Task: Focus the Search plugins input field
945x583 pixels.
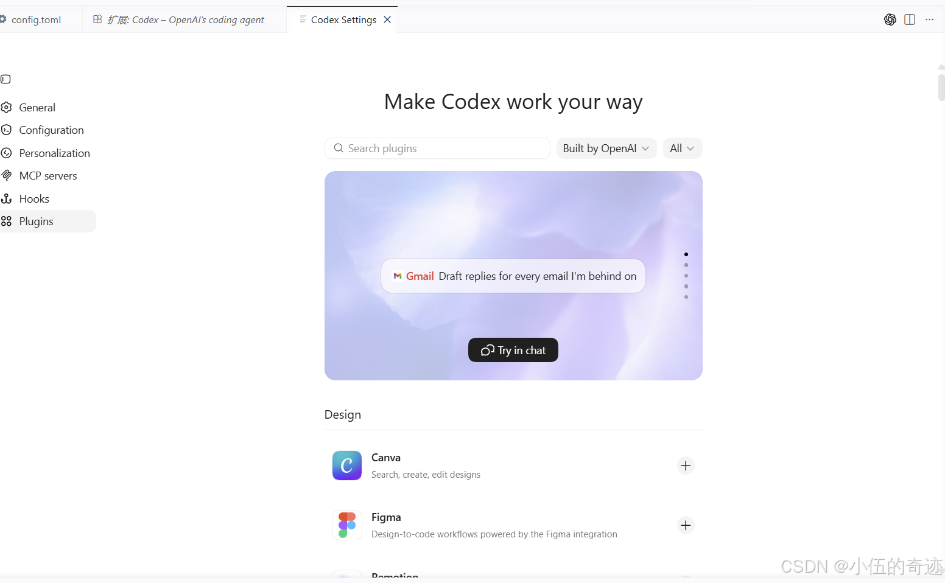Action: point(437,148)
